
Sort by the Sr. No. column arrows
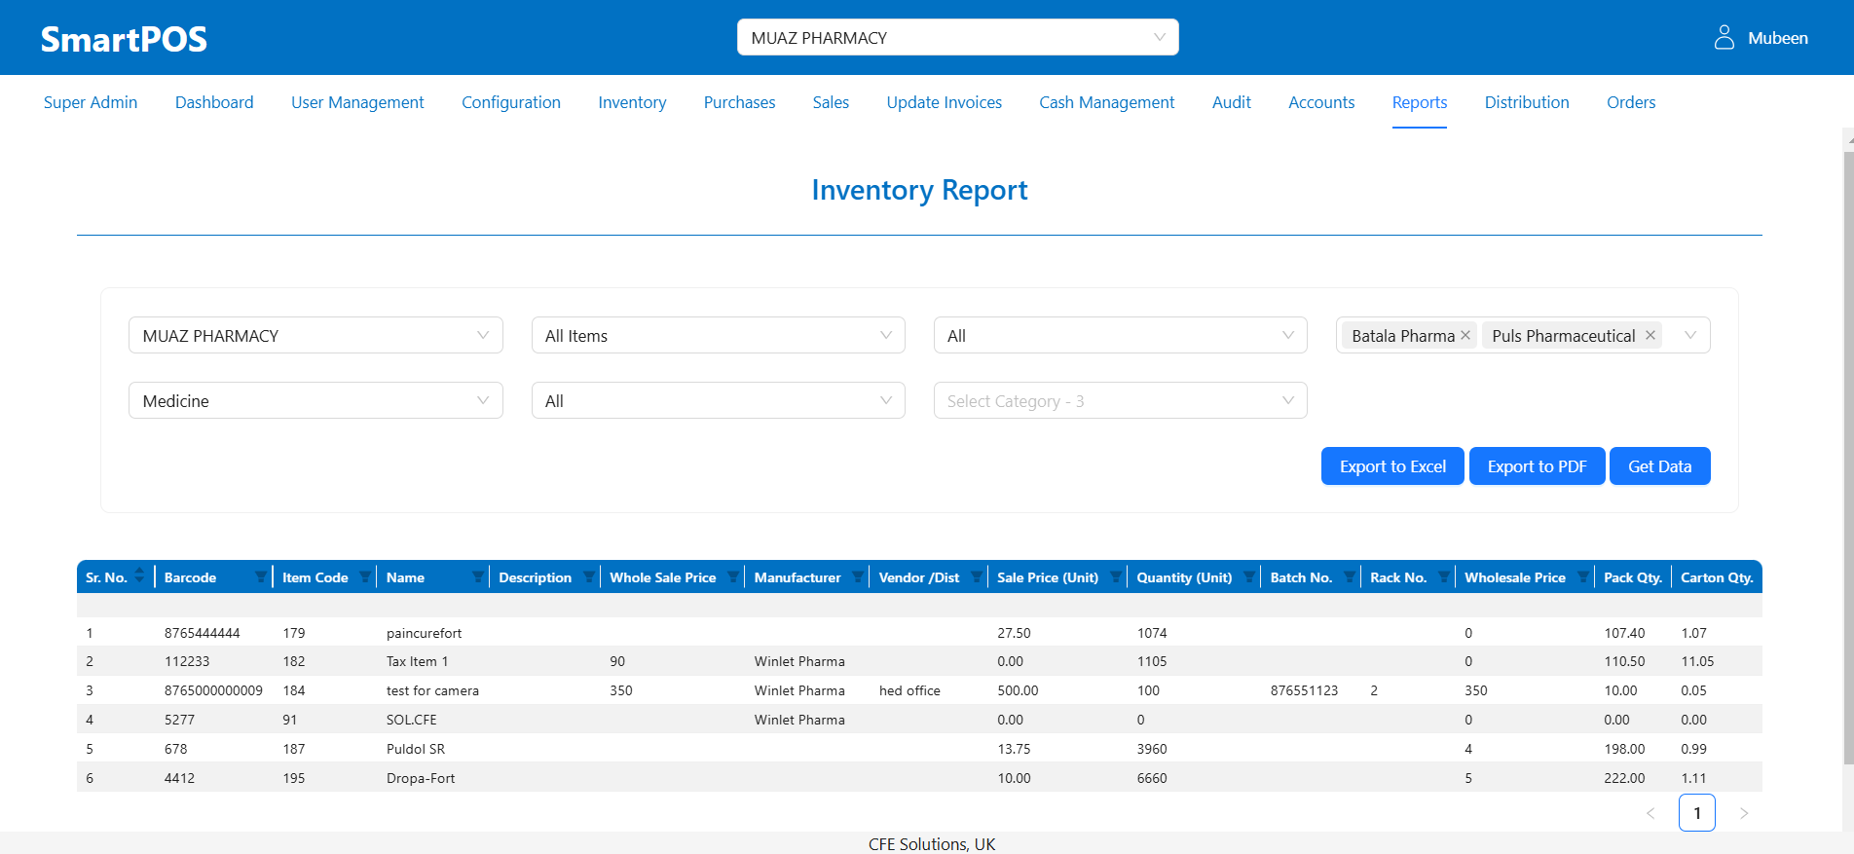(x=139, y=576)
